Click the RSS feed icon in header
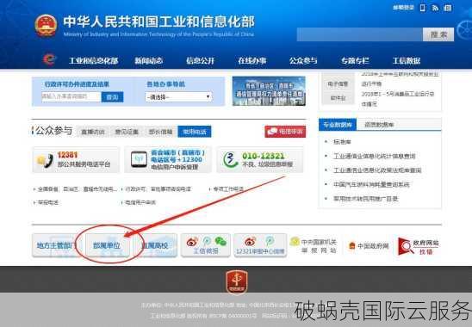Viewport: 472px width, 327px height. [435, 8]
